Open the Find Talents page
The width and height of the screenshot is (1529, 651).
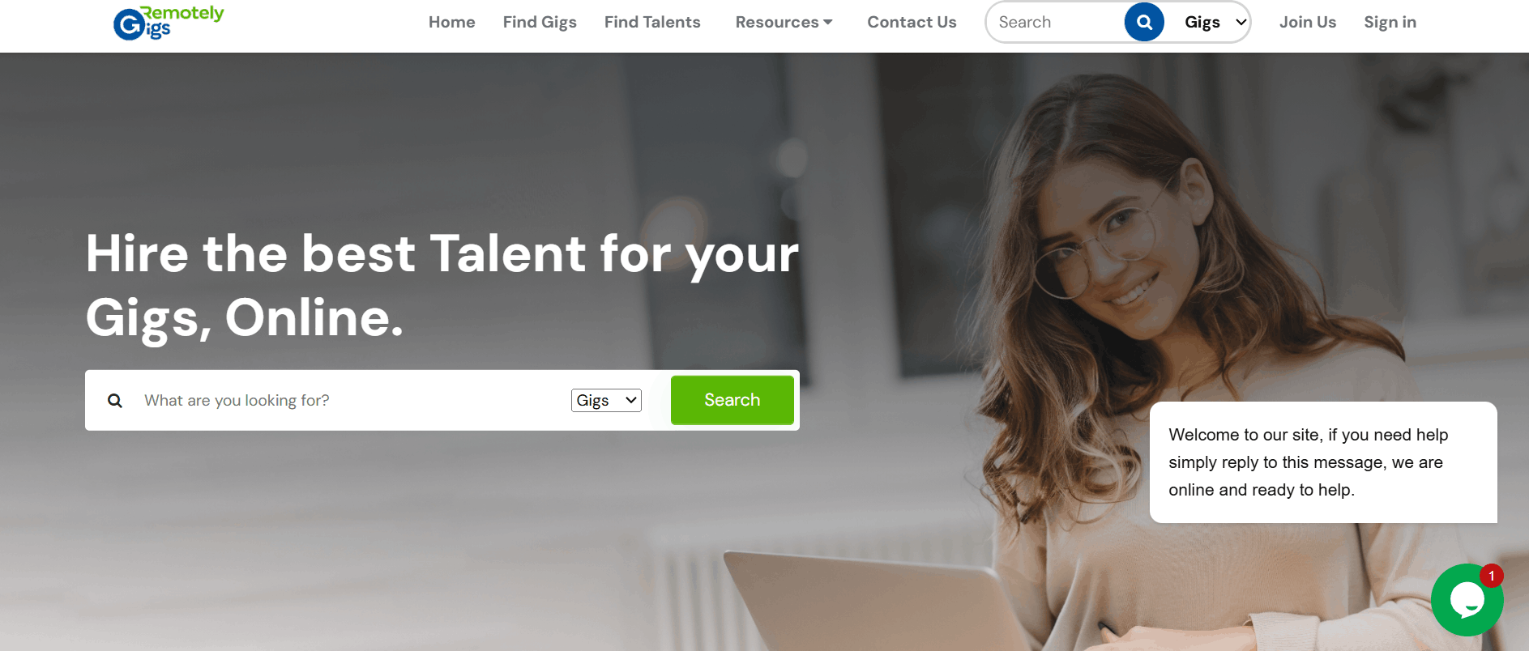(652, 22)
